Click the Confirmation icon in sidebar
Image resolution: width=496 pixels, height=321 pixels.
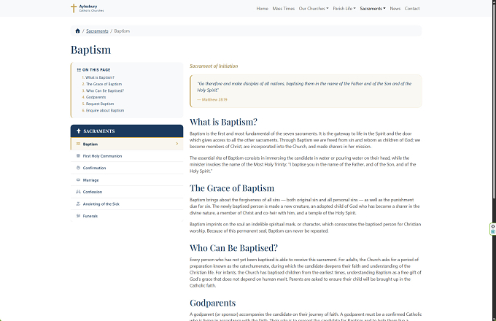point(78,168)
